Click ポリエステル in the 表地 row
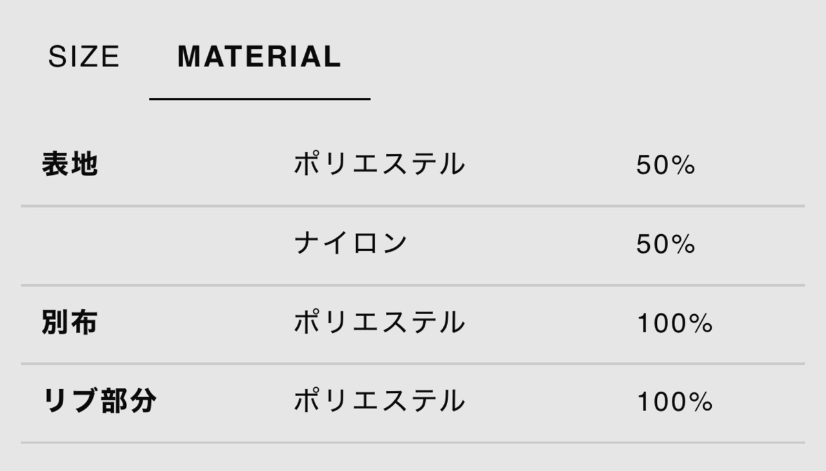 point(379,165)
